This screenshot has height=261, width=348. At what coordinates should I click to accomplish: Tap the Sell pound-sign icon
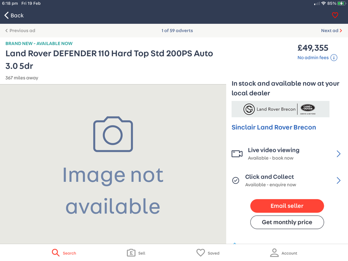point(131,253)
